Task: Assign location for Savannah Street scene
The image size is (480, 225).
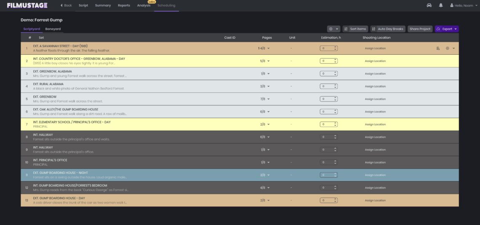Action: tap(375, 48)
